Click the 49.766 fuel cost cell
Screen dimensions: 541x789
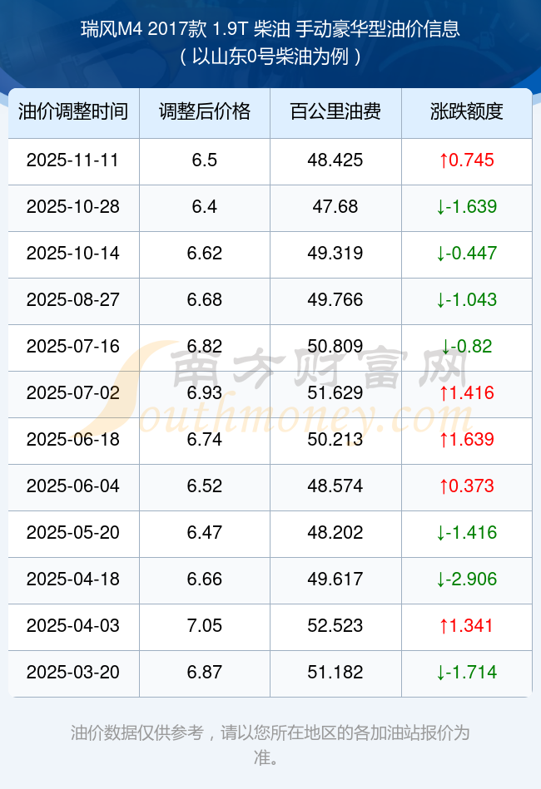(335, 300)
